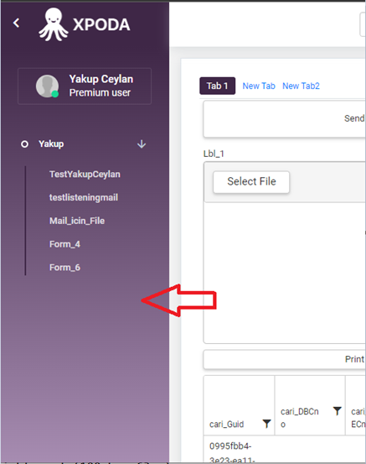Switch to Tab 1

tap(218, 86)
